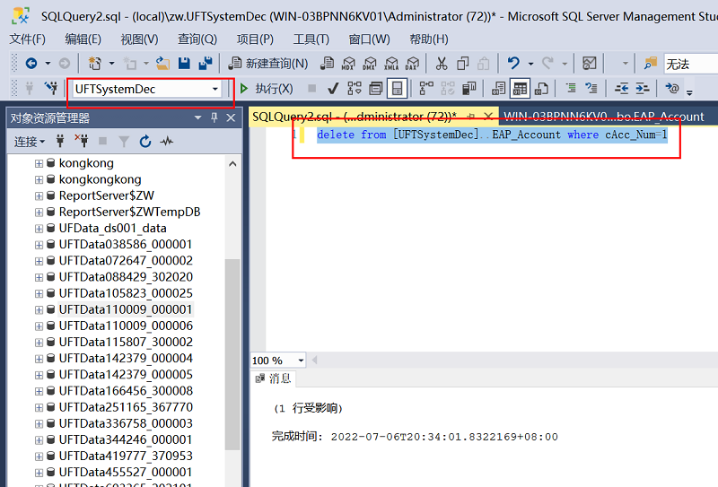This screenshot has width=718, height=487.
Task: Open the 查询(Q) menu
Action: pyautogui.click(x=197, y=39)
